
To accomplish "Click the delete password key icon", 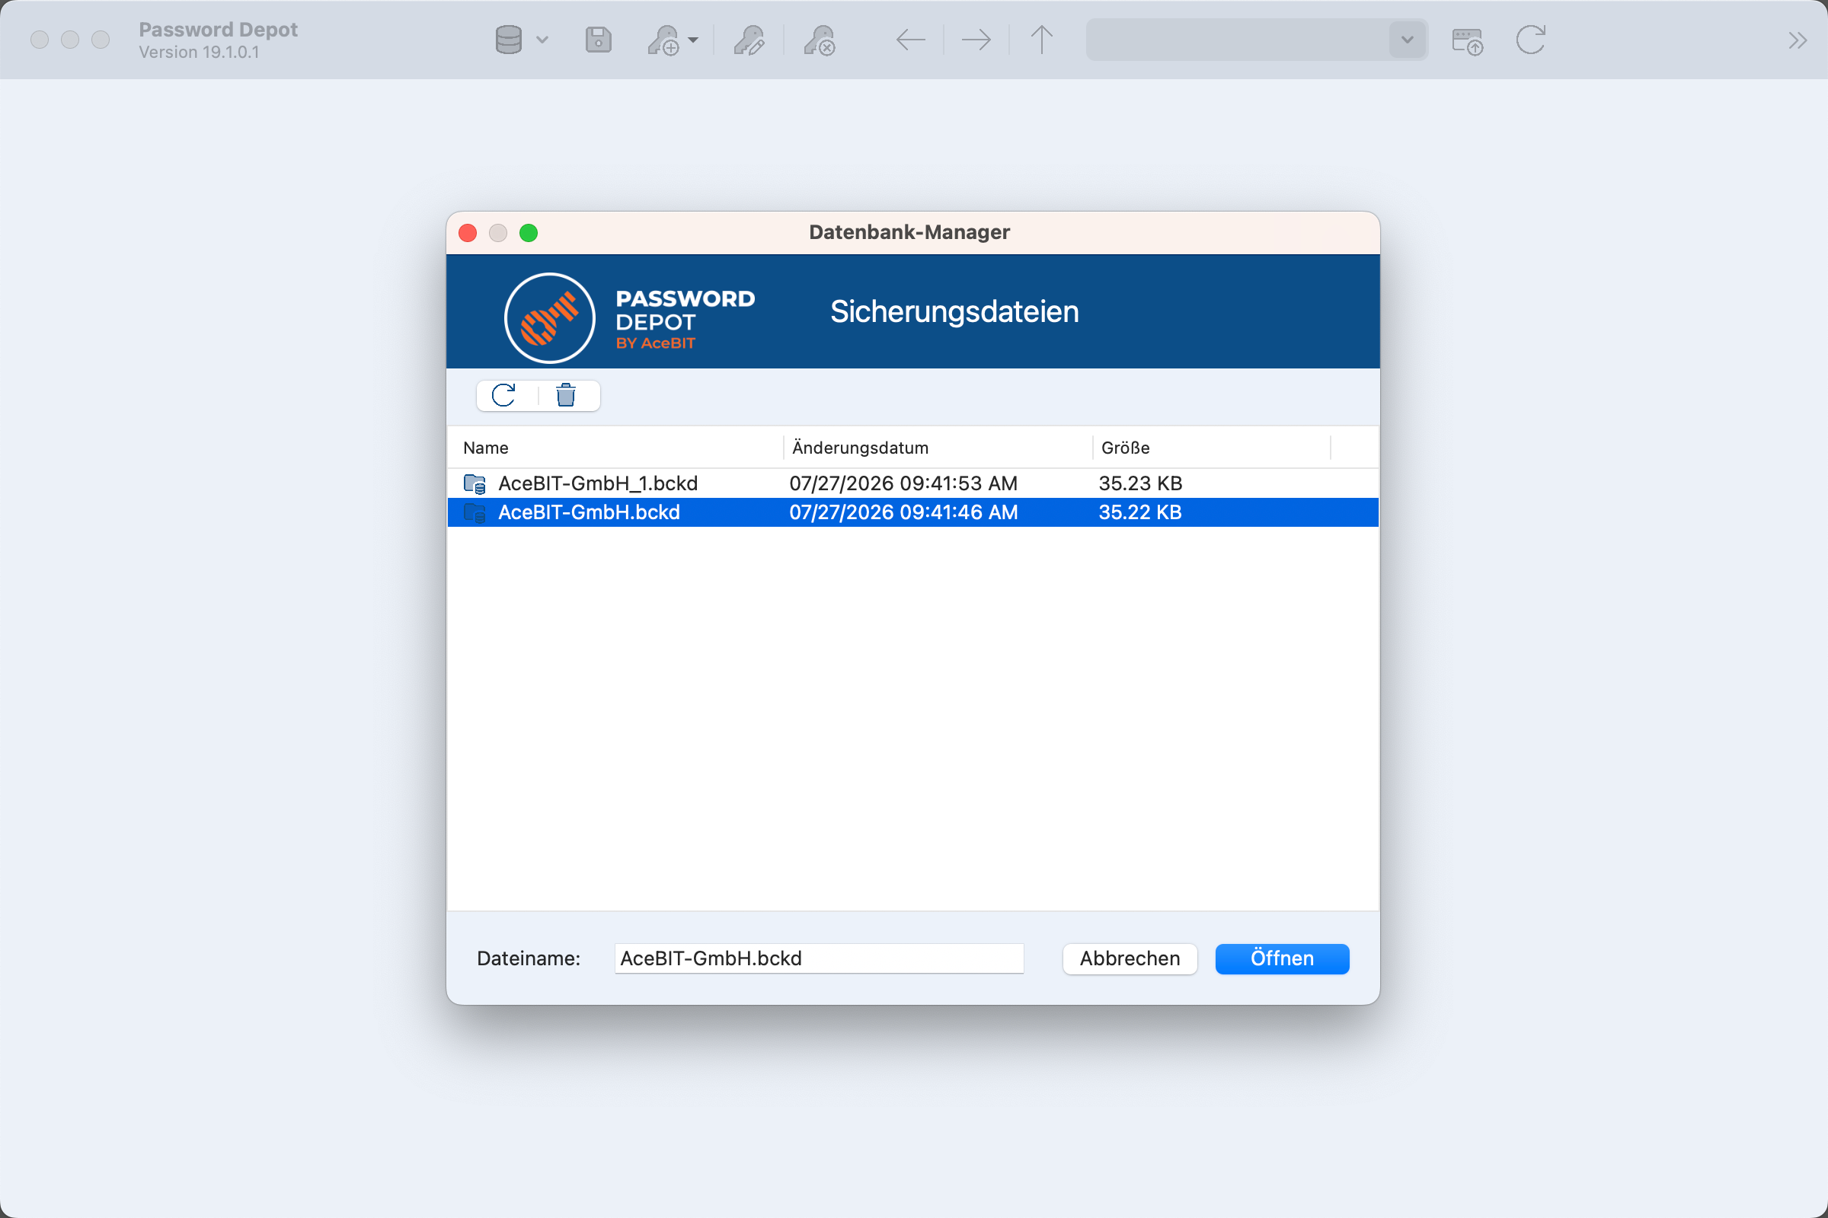I will click(x=820, y=40).
